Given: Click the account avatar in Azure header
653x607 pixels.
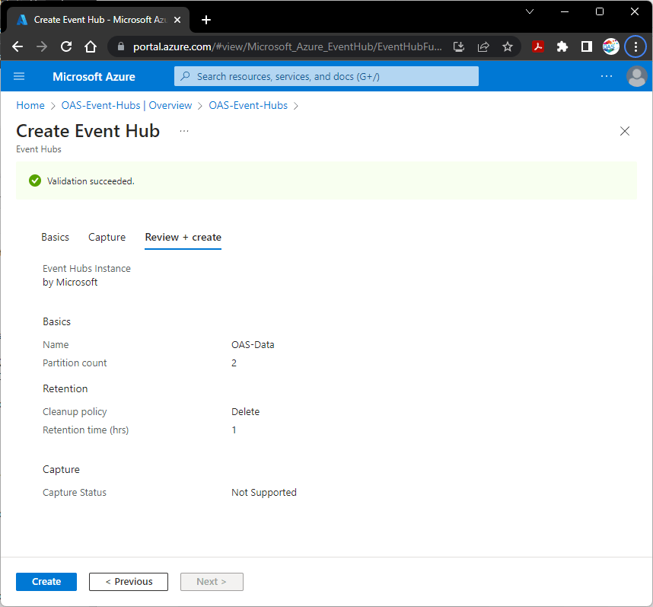Looking at the screenshot, I should click(x=637, y=76).
